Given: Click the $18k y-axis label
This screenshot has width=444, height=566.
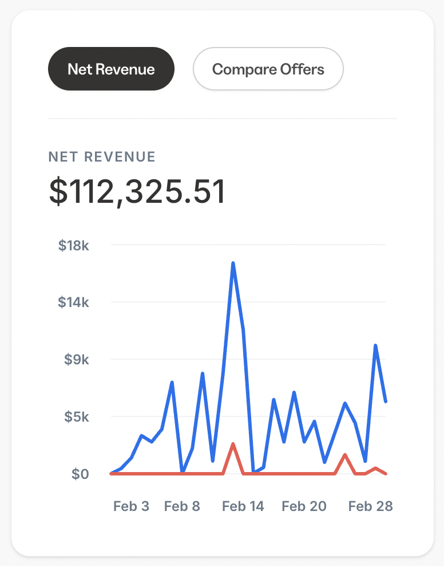Looking at the screenshot, I should pos(73,245).
